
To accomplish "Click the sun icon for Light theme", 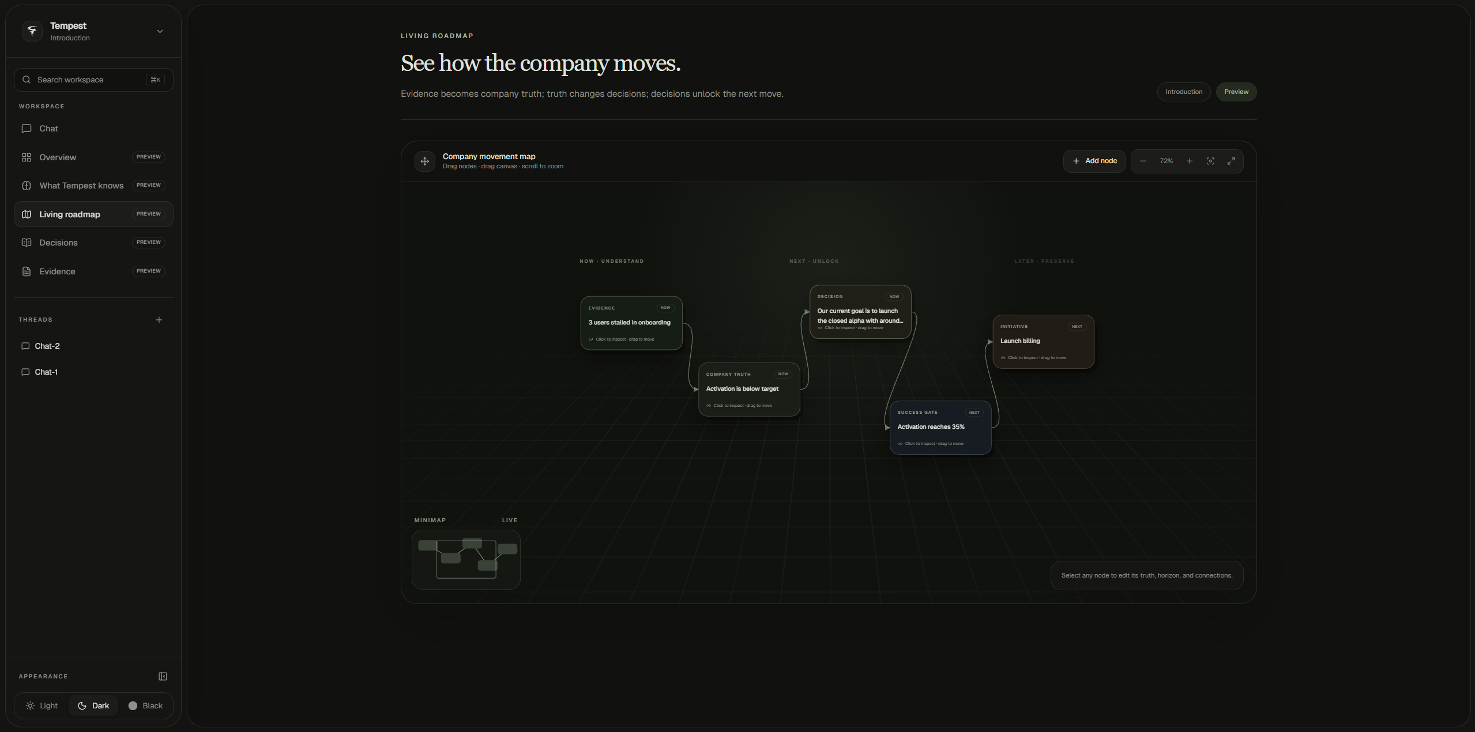I will pyautogui.click(x=30, y=705).
